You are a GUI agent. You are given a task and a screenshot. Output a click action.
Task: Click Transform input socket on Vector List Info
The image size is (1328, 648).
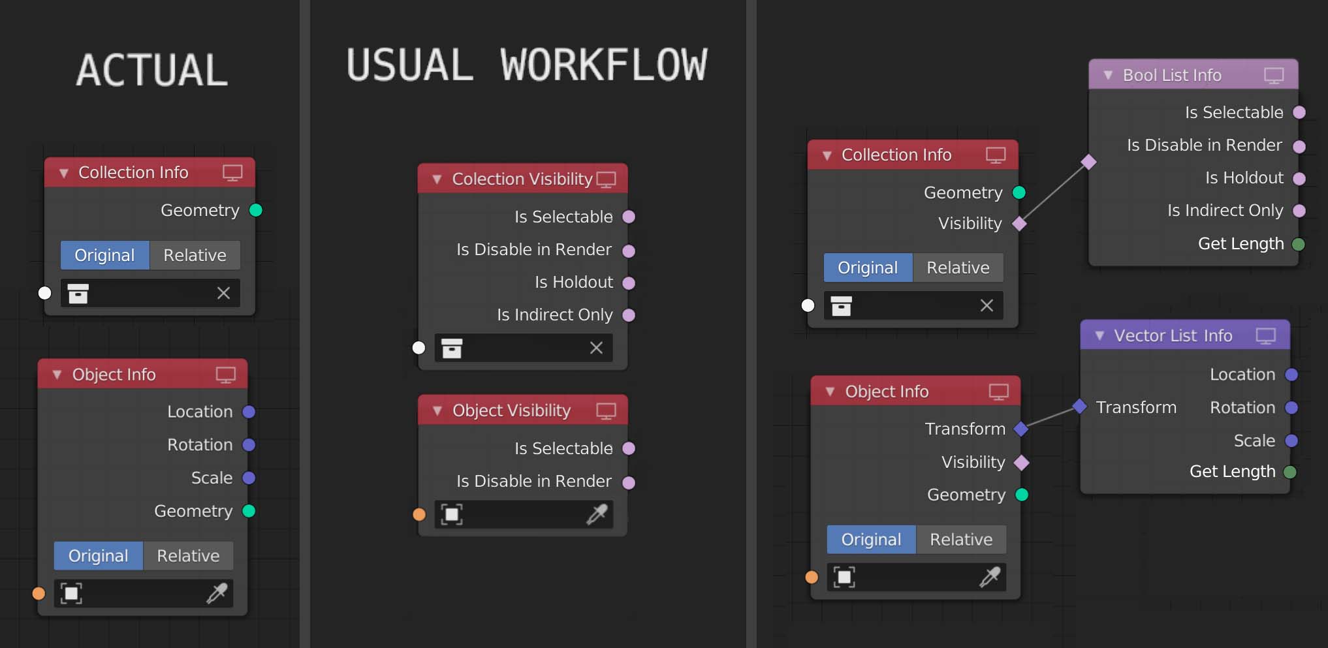click(x=1080, y=407)
